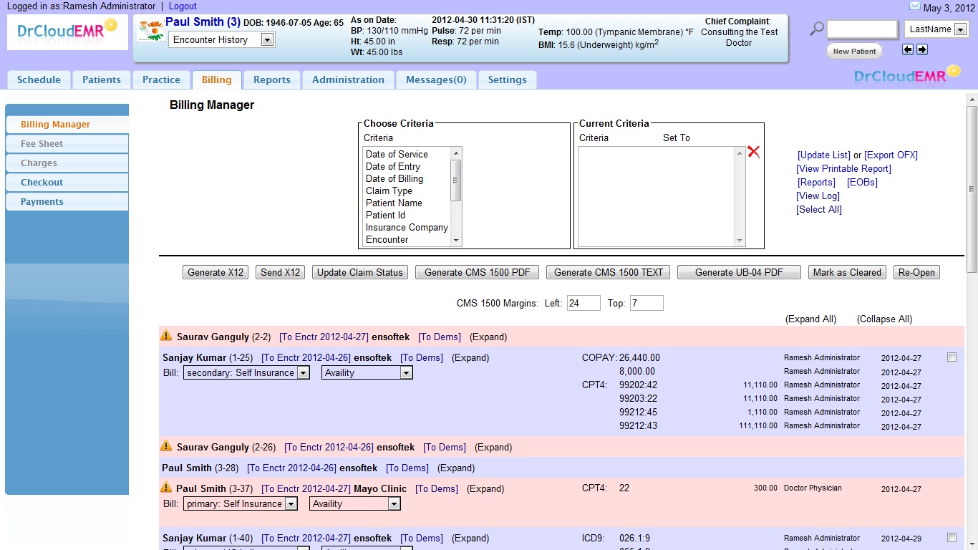Image resolution: width=978 pixels, height=550 pixels.
Task: Open the secondary: Self Insurance bill dropdown
Action: click(246, 372)
